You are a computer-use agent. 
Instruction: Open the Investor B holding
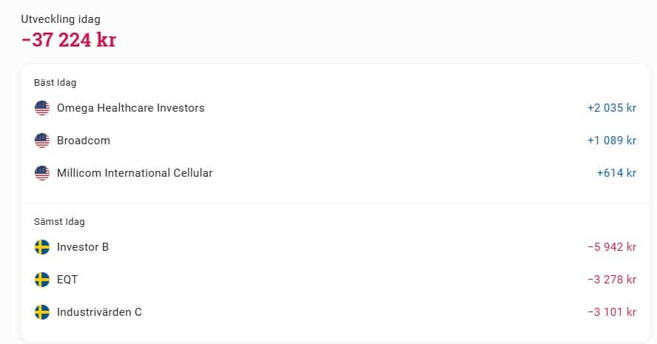[x=83, y=247]
